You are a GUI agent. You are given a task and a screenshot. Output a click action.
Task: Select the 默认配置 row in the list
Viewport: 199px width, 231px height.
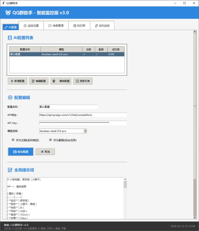[67, 54]
